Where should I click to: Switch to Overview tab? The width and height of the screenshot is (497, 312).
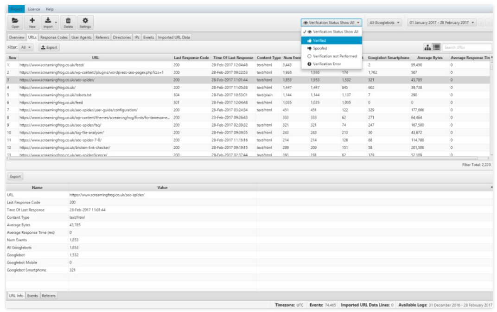pos(17,38)
